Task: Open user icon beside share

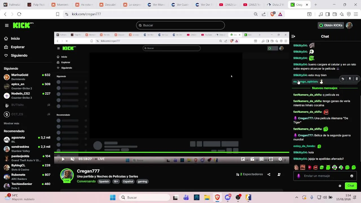Action: click(x=279, y=175)
